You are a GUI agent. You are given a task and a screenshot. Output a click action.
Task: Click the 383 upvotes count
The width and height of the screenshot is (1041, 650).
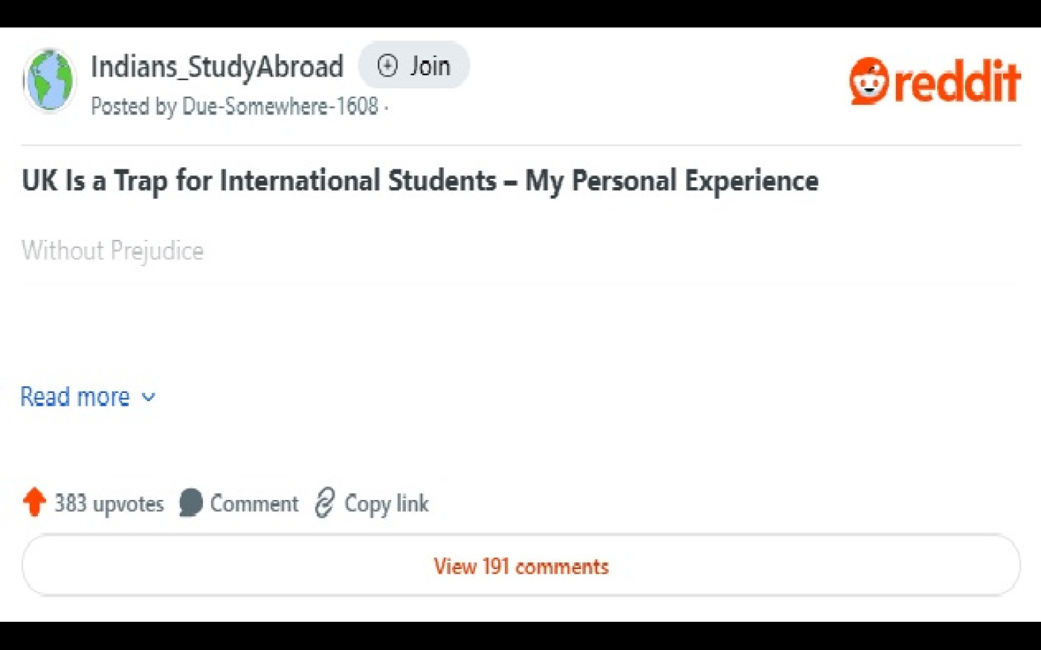pyautogui.click(x=109, y=504)
